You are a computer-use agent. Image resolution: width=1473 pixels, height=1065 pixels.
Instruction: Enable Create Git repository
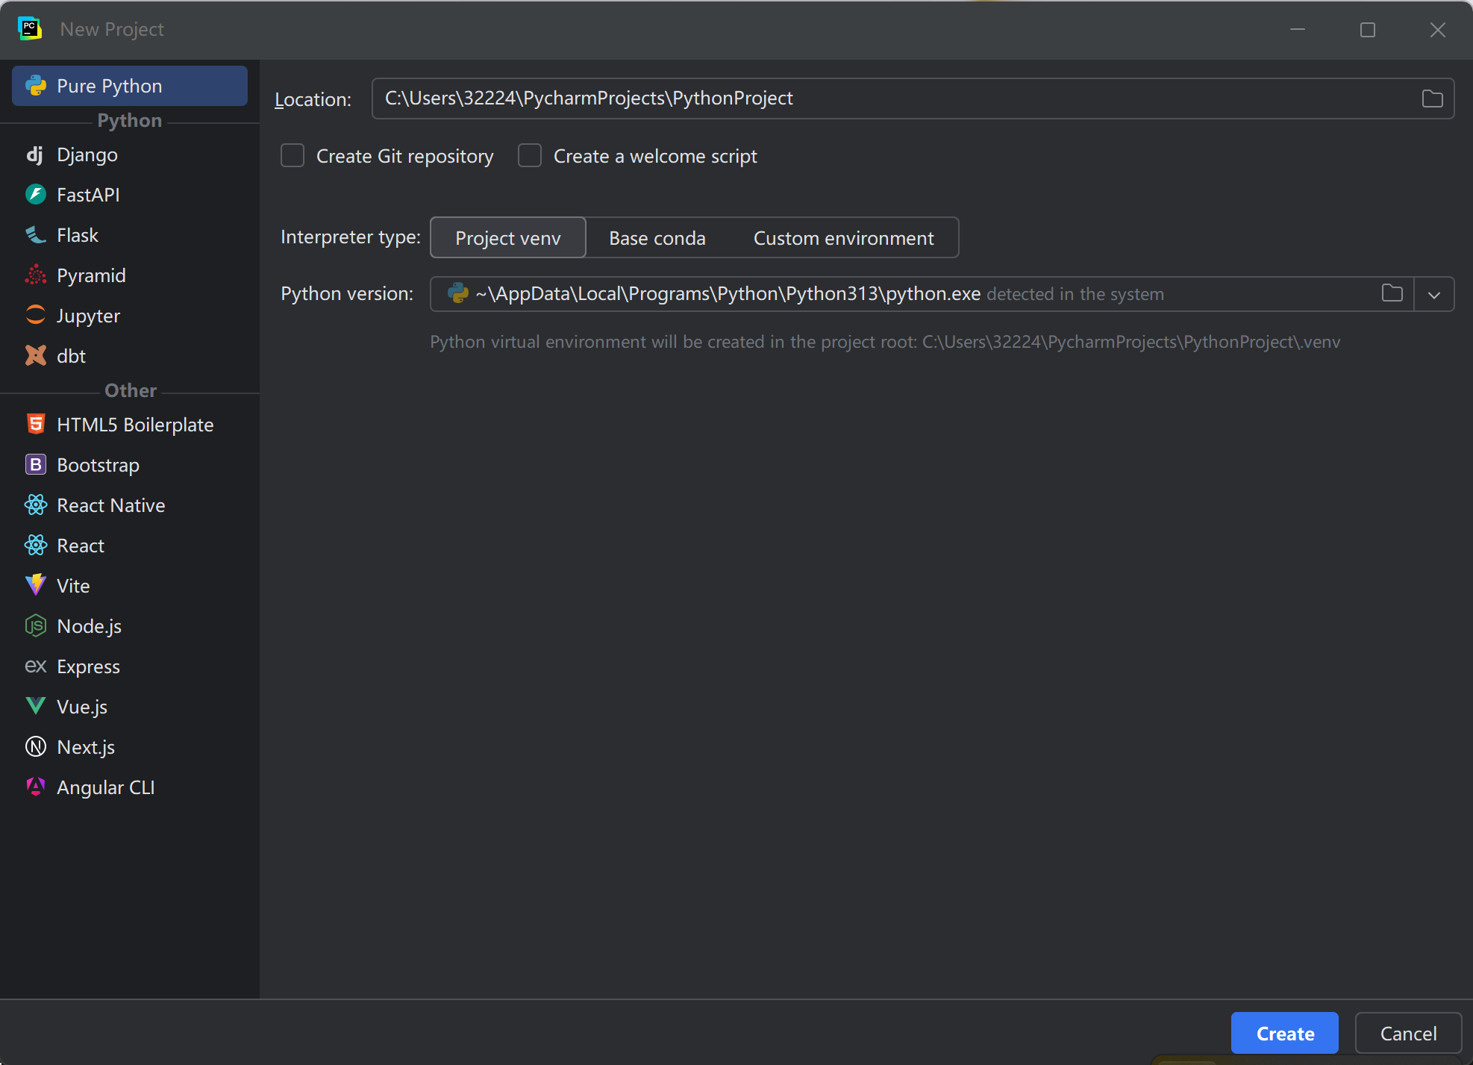pos(293,155)
